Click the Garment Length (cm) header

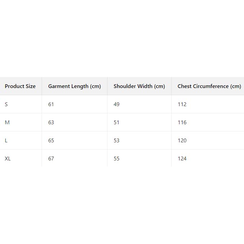click(x=74, y=86)
